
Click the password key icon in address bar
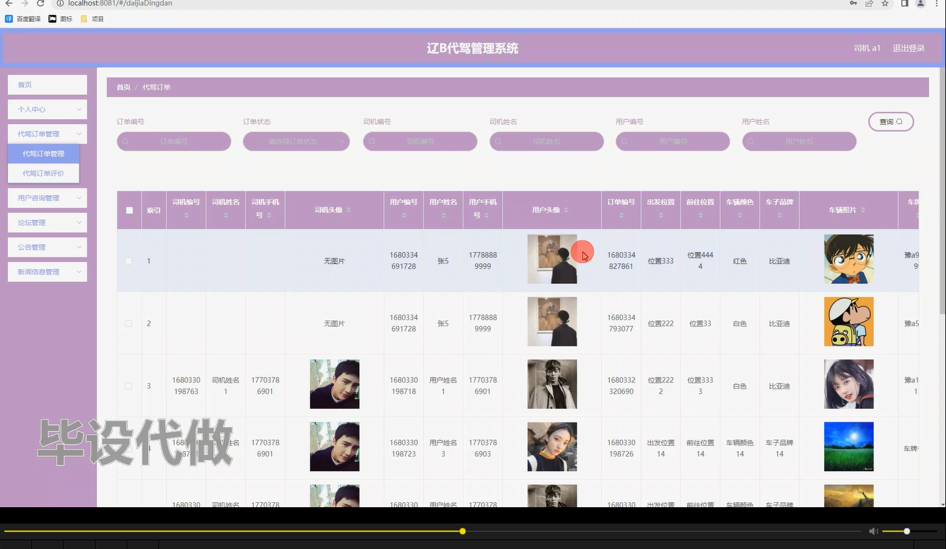coord(853,3)
